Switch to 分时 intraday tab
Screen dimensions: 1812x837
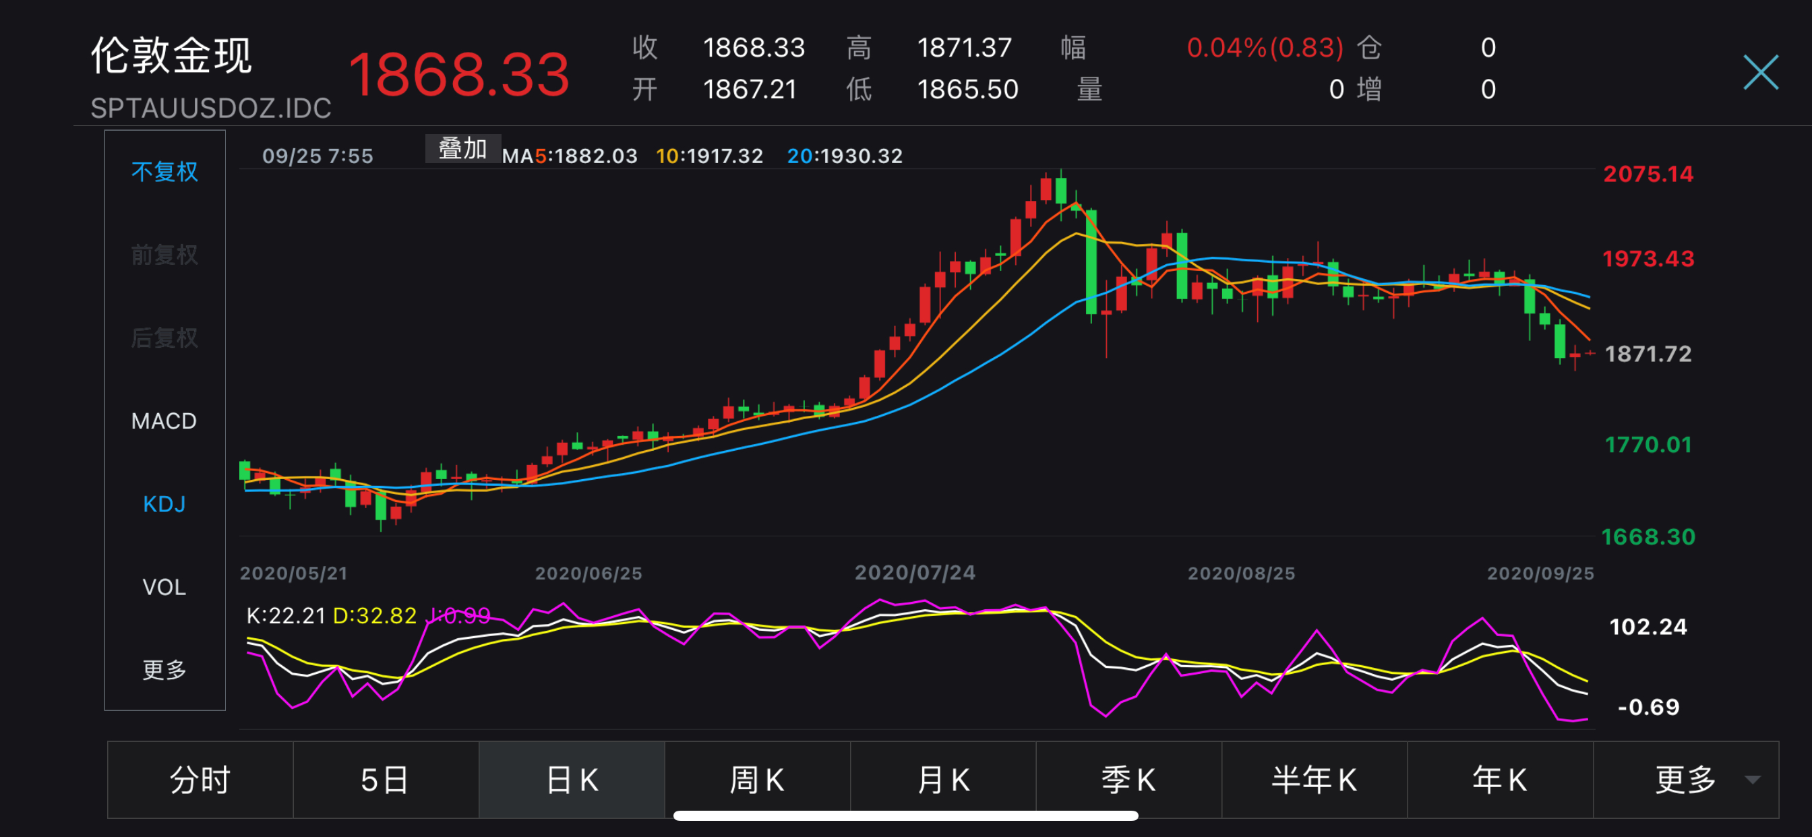(200, 779)
